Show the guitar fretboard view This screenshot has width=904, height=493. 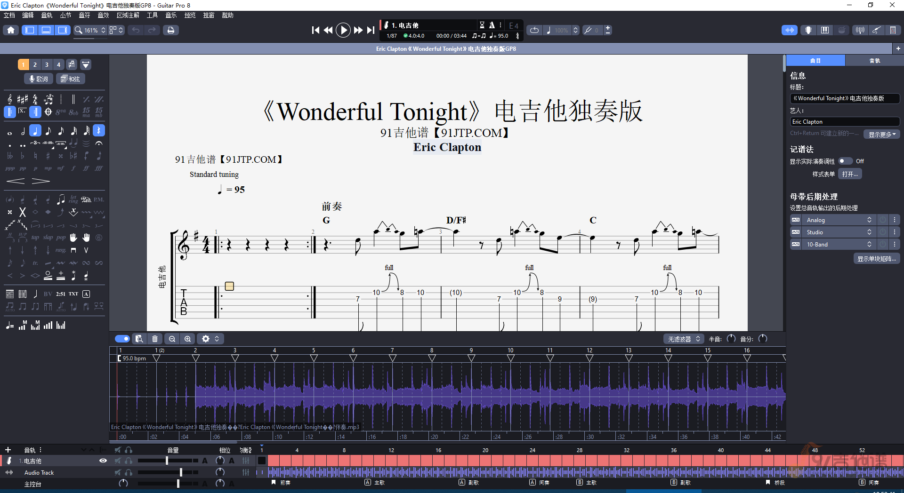pos(808,30)
